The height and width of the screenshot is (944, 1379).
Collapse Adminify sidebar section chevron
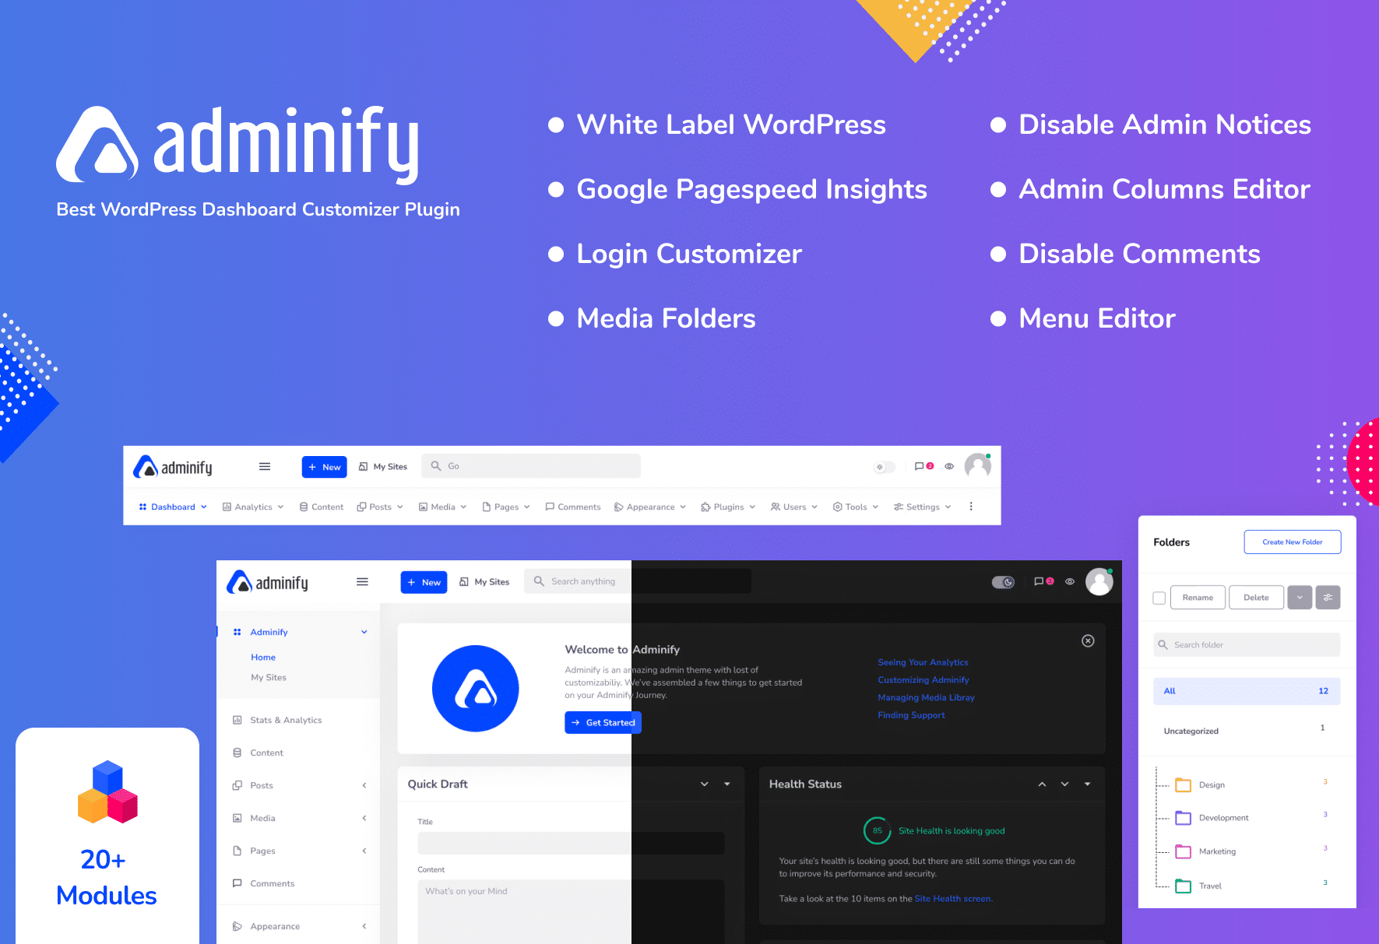coord(364,632)
